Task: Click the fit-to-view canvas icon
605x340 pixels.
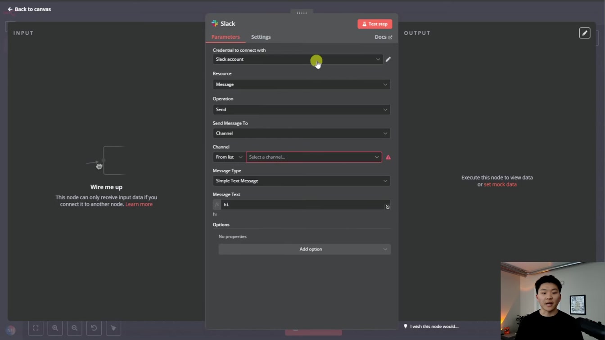Action: click(36, 328)
